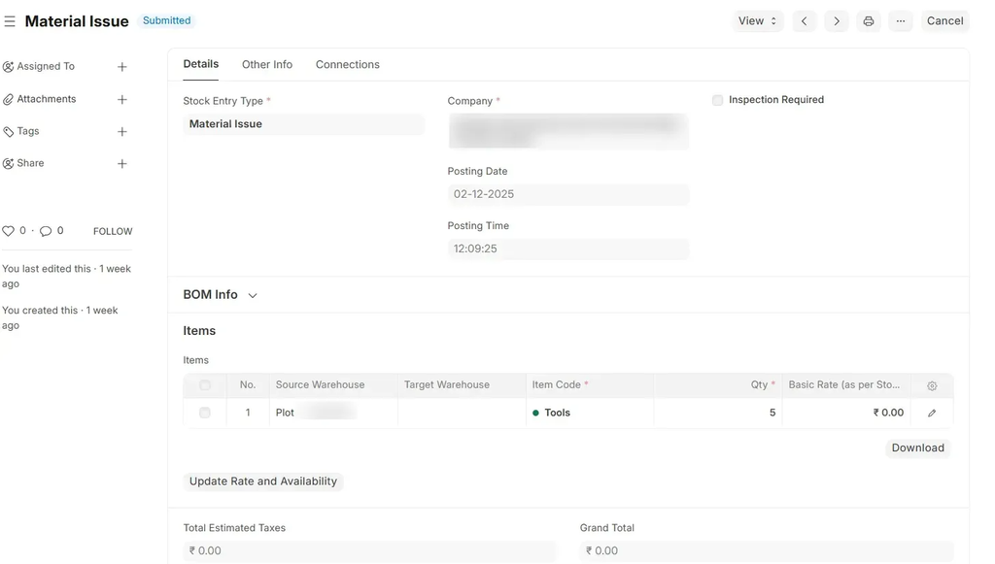The height and width of the screenshot is (564, 995).
Task: Open items table settings gear
Action: 932,385
